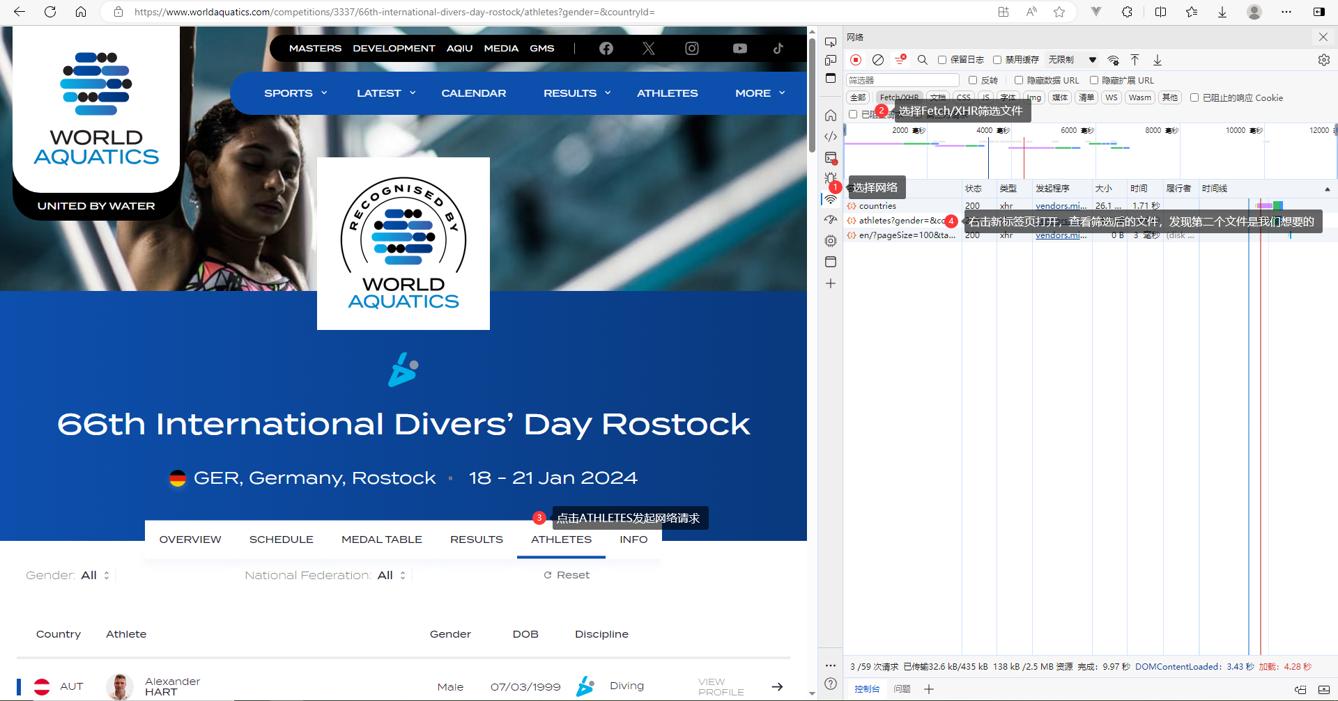Clear the network log

click(x=878, y=60)
